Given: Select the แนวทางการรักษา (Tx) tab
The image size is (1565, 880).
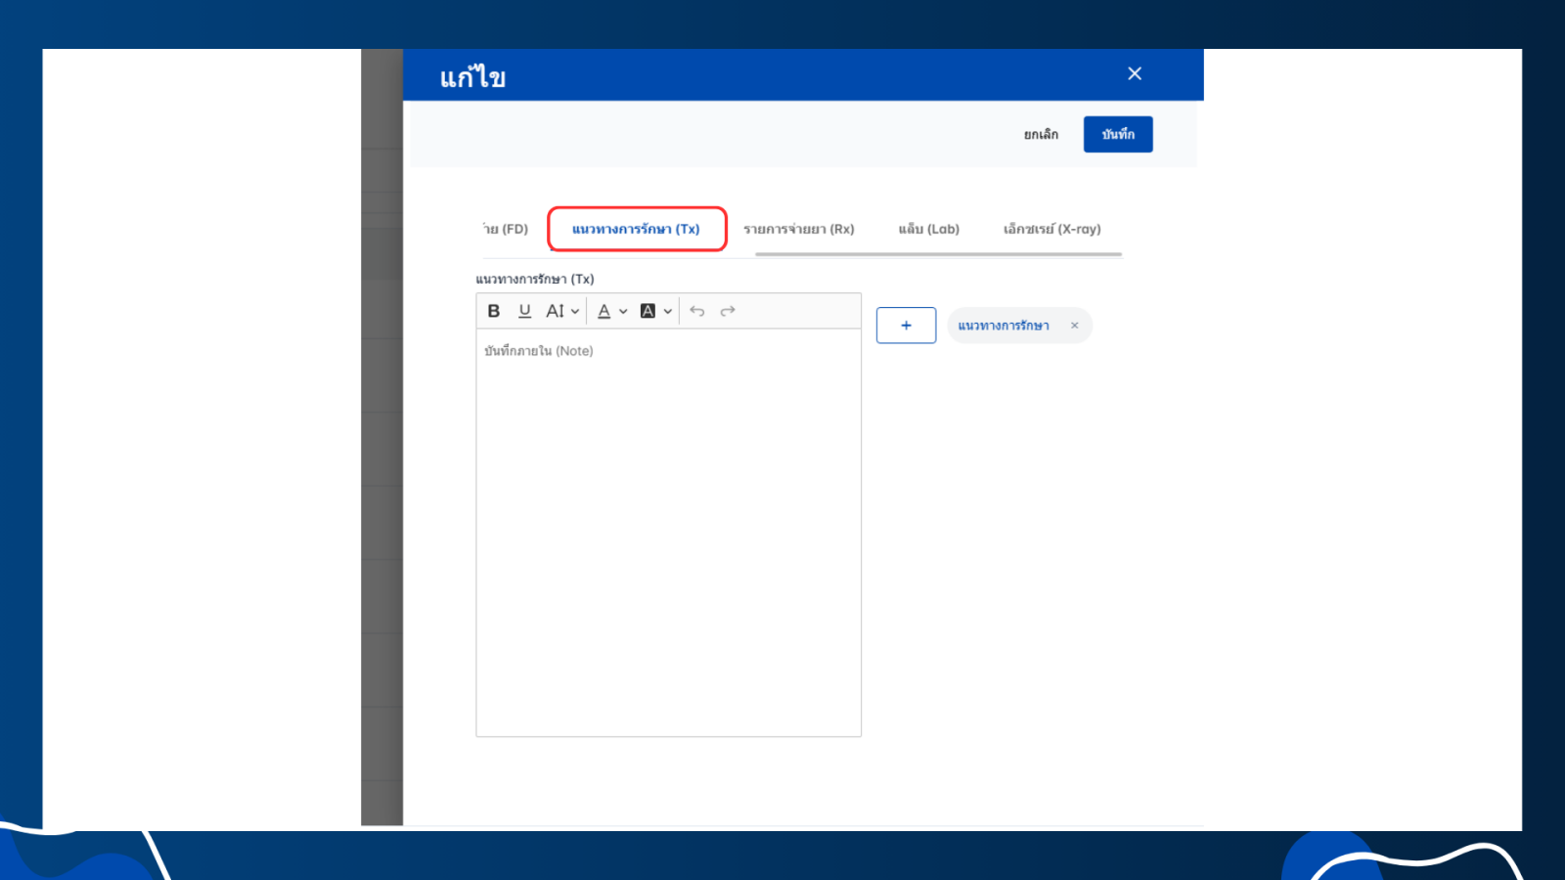Looking at the screenshot, I should (x=636, y=229).
